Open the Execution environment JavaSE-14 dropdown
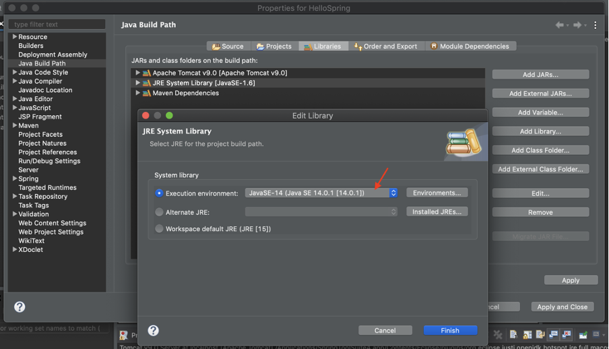Screen dimensions: 609x349 coord(321,193)
